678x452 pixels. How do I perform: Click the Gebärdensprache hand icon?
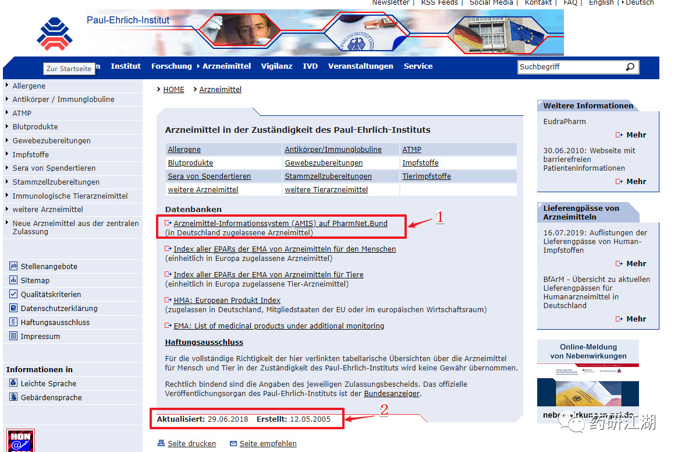[13, 397]
